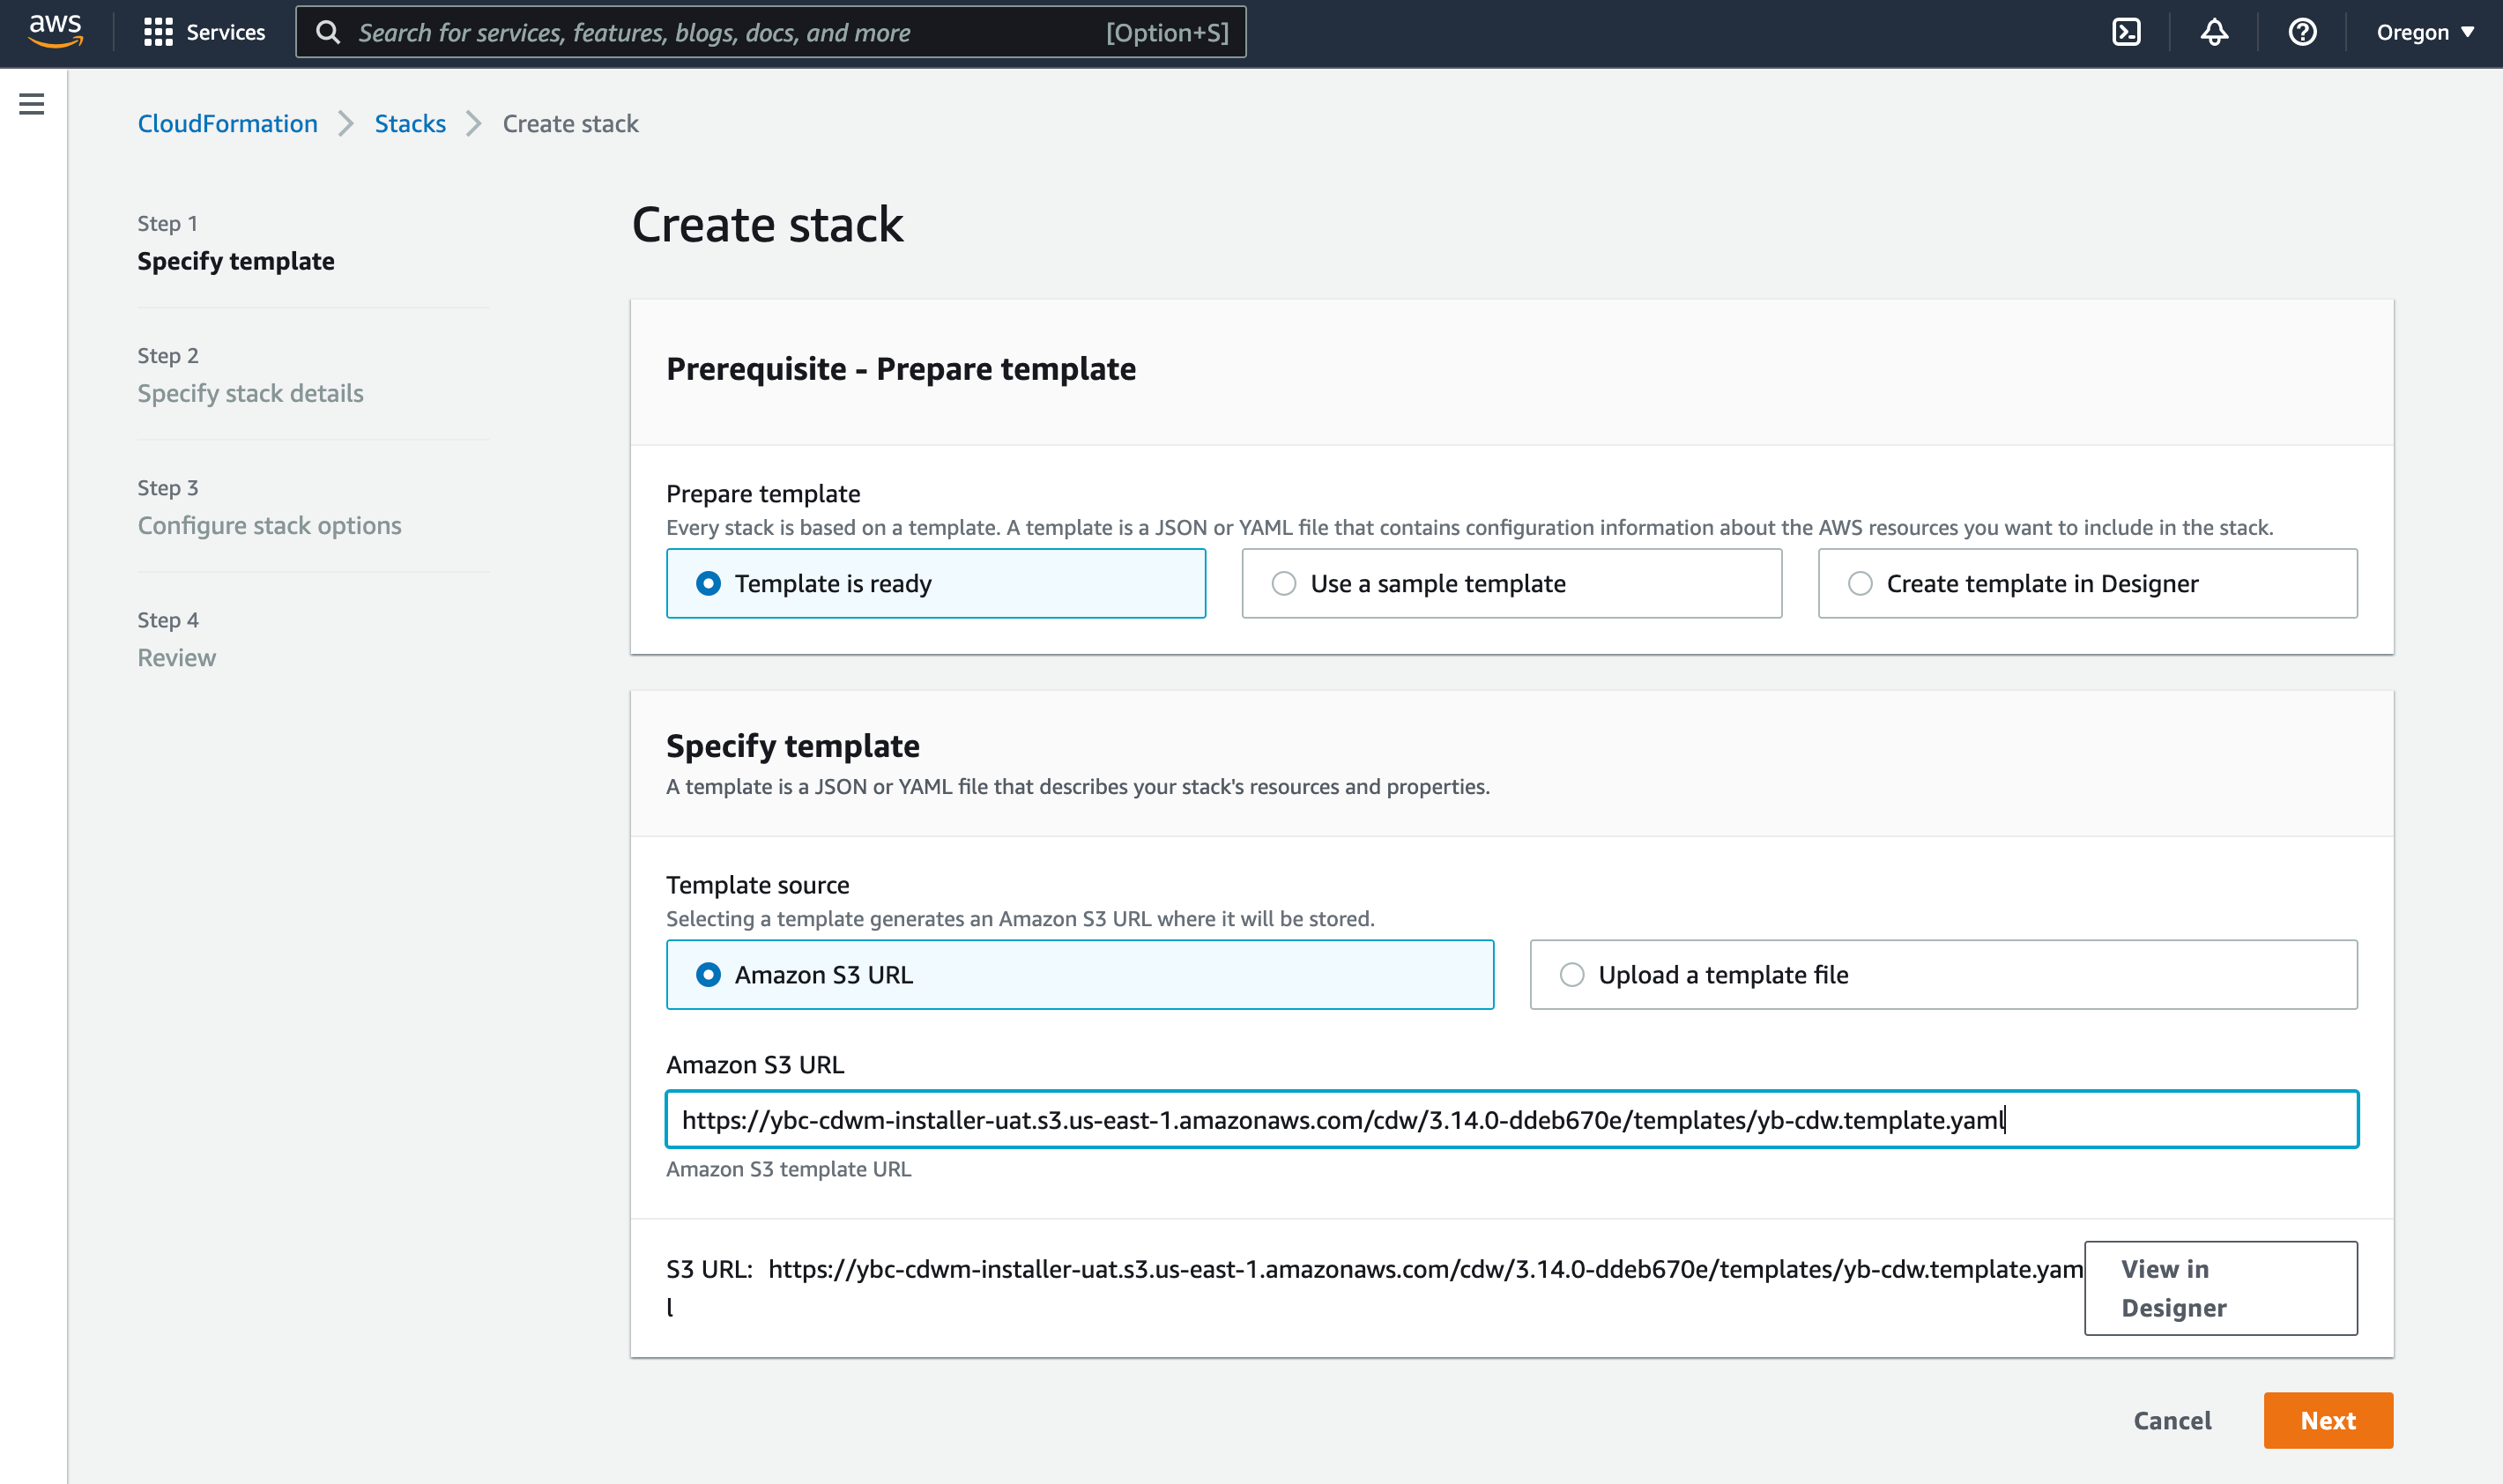Go to Stacks breadcrumb link
Screen dimensions: 2503x1484
tap(410, 123)
